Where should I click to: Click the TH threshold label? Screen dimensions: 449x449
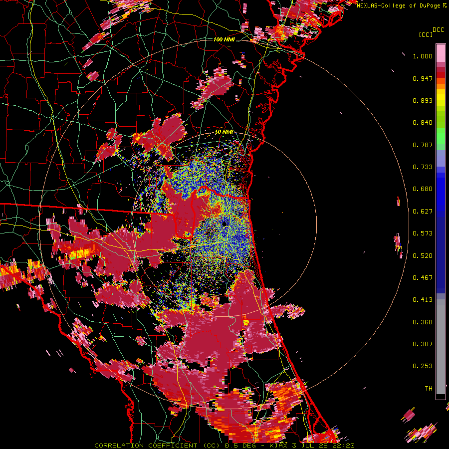coord(429,389)
